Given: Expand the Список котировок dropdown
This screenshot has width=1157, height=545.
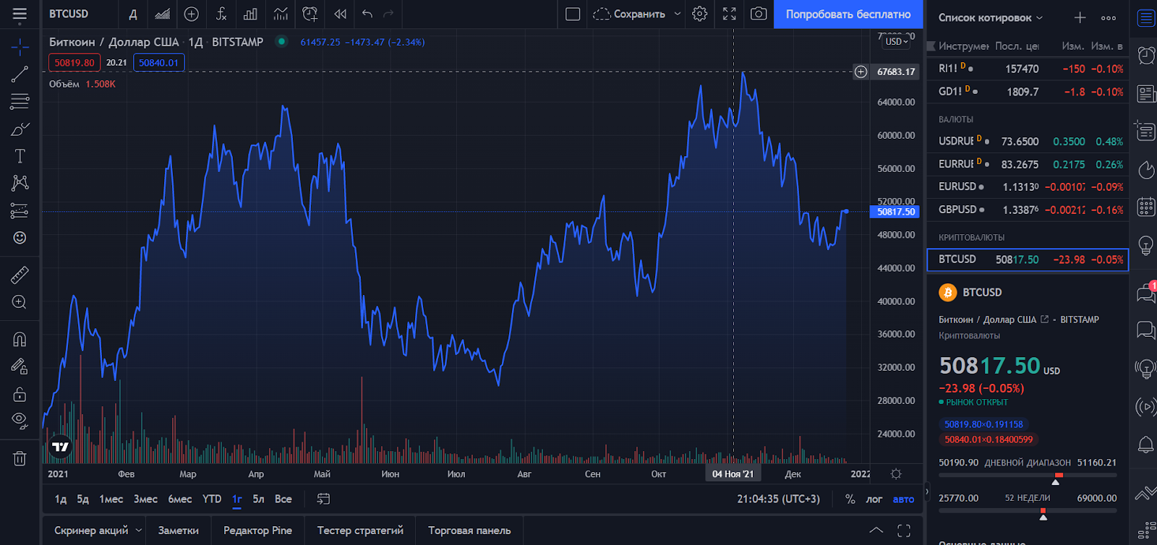Looking at the screenshot, I should pyautogui.click(x=991, y=17).
